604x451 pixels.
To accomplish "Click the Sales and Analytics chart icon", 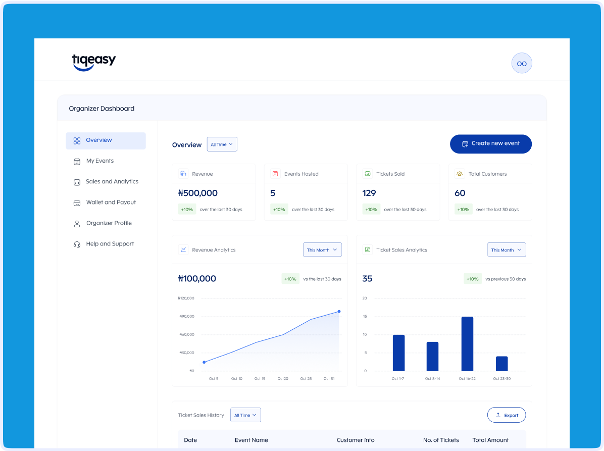I will click(77, 182).
